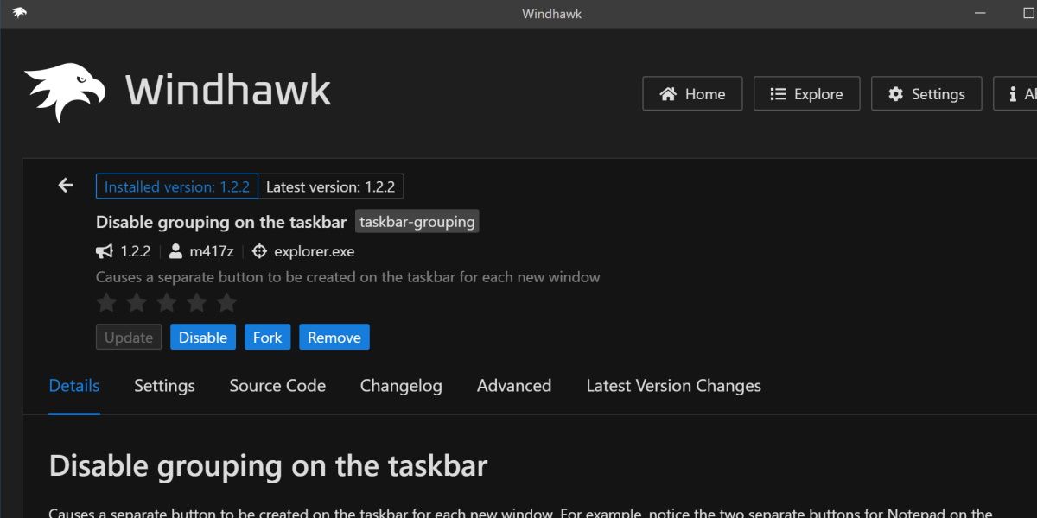
Task: Click the author icon beside m417z
Action: click(x=175, y=251)
